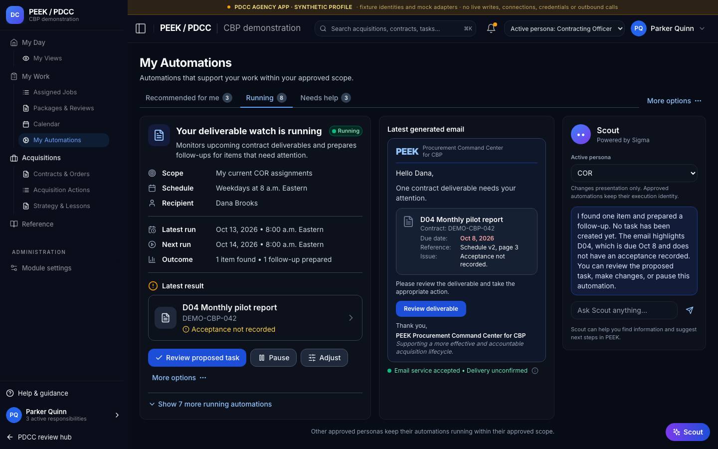Click the Latest result warning icon
The width and height of the screenshot is (718, 449).
coord(153,286)
